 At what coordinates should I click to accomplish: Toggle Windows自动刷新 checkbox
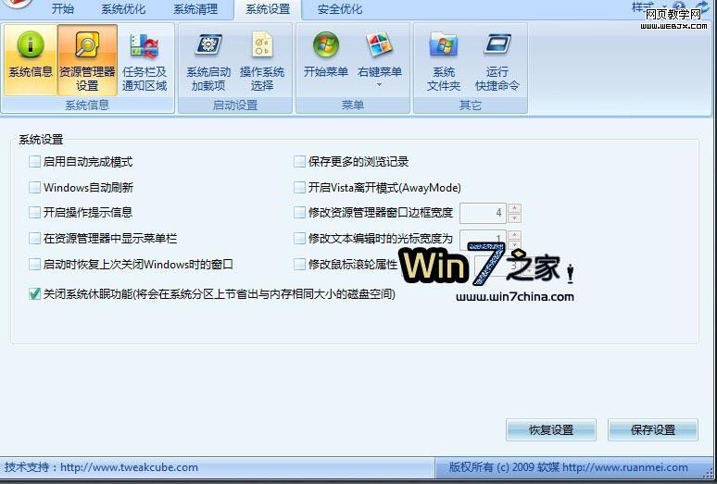(35, 187)
